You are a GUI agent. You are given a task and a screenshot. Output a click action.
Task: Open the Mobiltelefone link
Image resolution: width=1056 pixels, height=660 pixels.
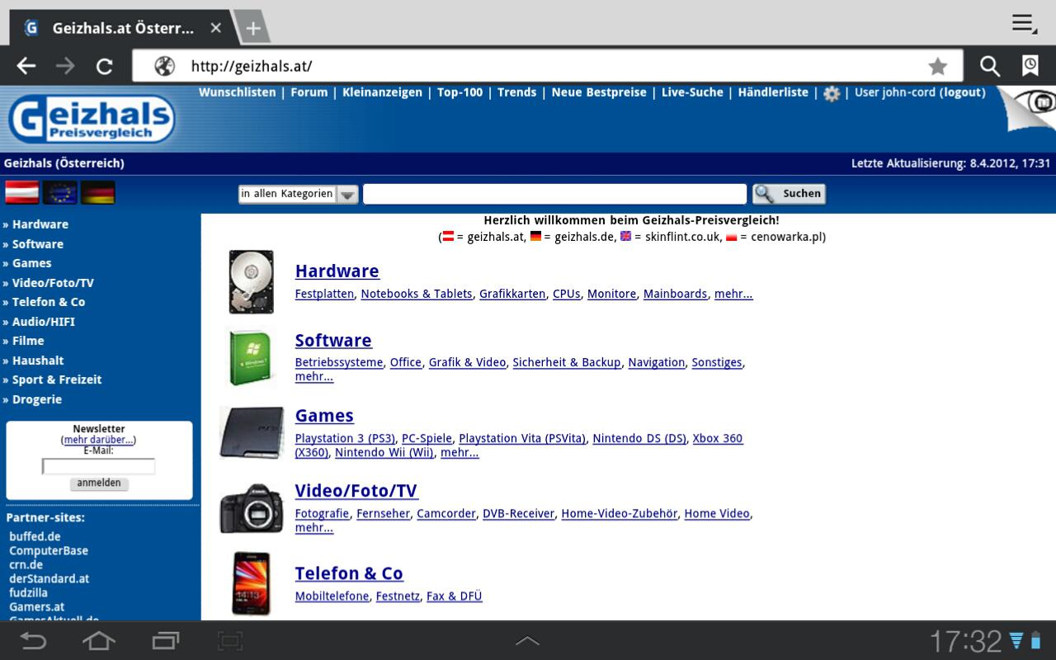[x=332, y=596]
